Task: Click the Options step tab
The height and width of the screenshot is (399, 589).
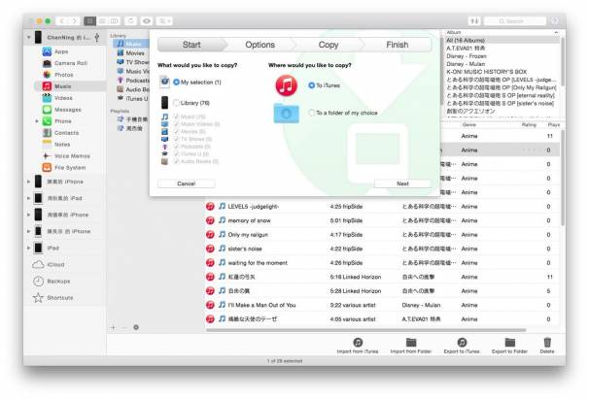Action: (260, 45)
